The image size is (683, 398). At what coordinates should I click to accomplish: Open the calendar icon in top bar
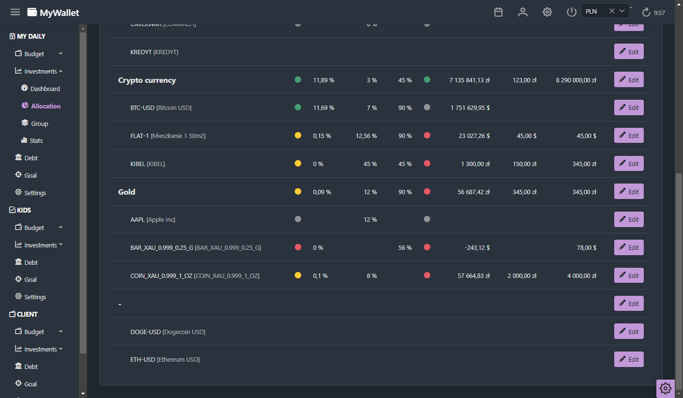pyautogui.click(x=498, y=12)
